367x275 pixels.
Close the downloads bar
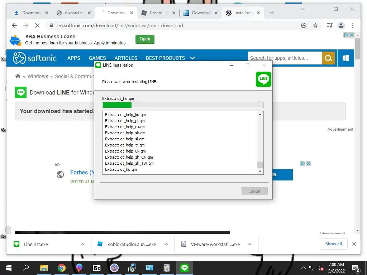354,244
